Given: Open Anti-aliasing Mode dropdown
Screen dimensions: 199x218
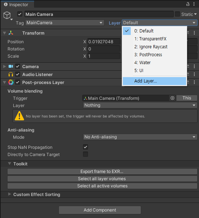Looking at the screenshot, I should [140, 137].
